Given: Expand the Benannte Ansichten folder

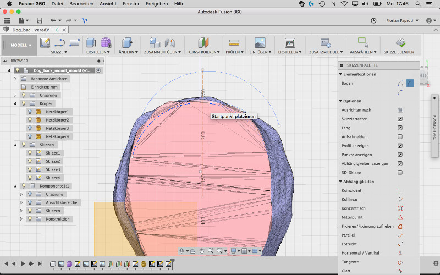Looking at the screenshot, I should coord(15,79).
